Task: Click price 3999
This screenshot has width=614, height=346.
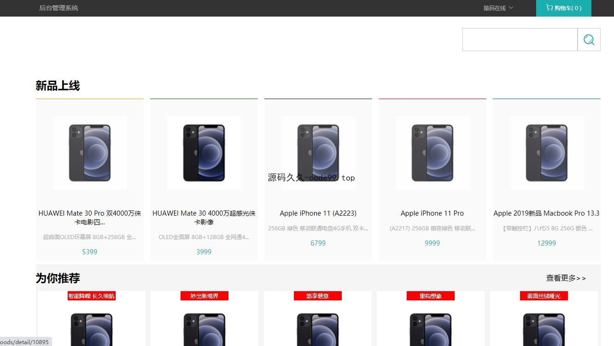Action: pos(204,252)
